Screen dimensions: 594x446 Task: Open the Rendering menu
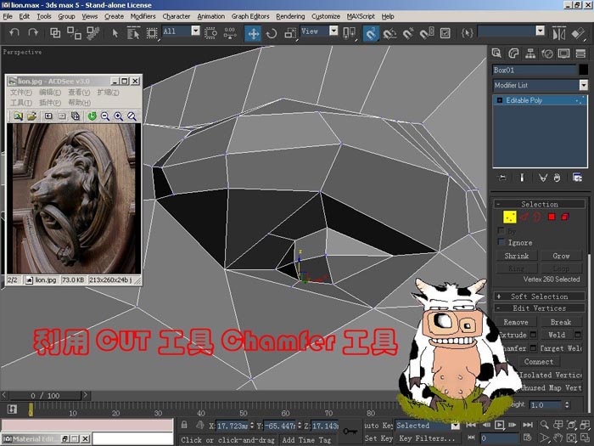coord(290,16)
